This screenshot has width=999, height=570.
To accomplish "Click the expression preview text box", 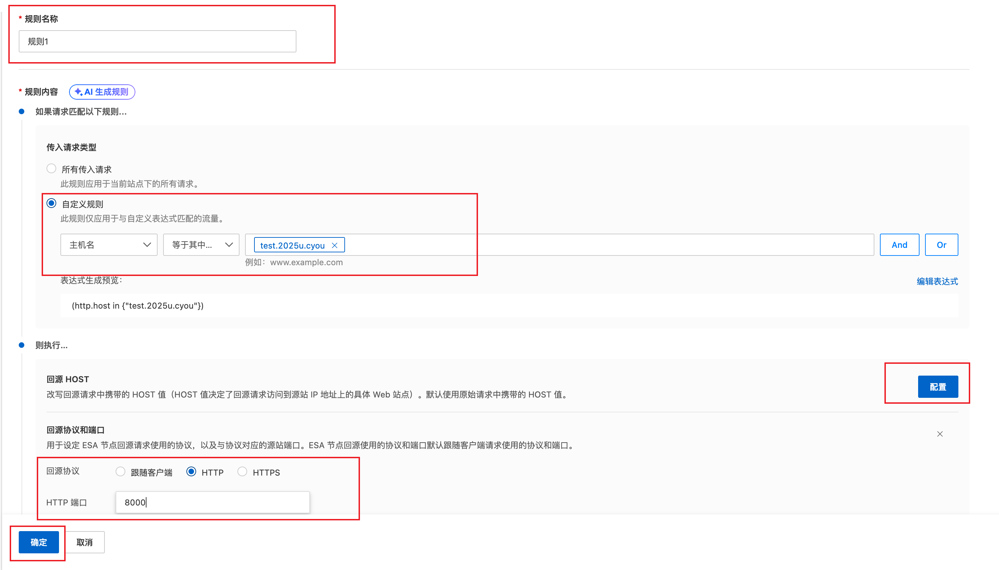I will point(509,306).
